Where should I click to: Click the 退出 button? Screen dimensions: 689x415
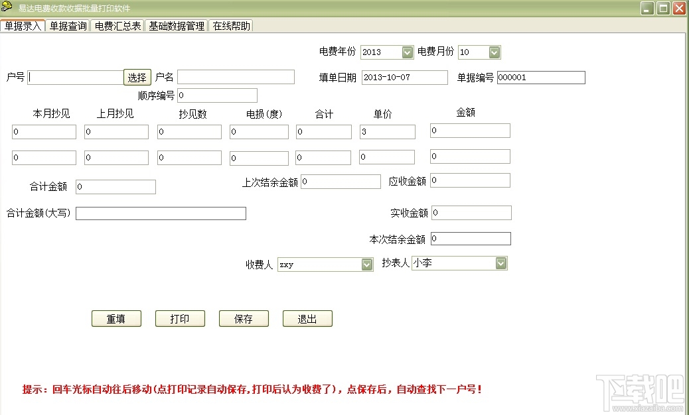pyautogui.click(x=307, y=319)
